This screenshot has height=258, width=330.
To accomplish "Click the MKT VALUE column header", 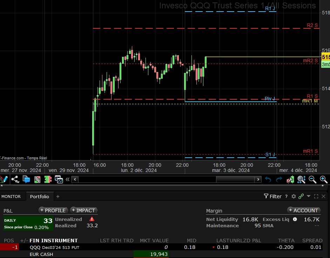I will (x=154, y=241).
